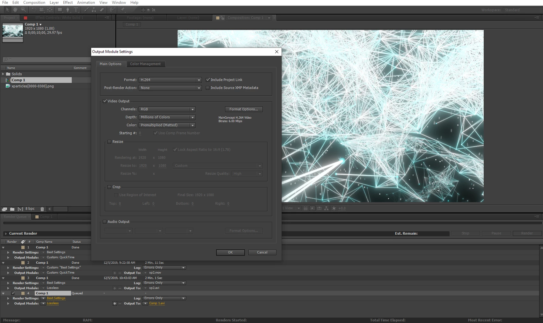Screen dimensions: 543x323
Task: Select the Hand tool
Action: (15, 10)
